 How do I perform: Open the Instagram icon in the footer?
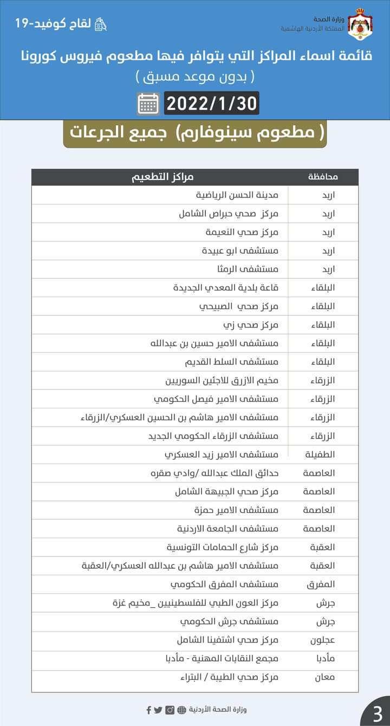coord(170,709)
